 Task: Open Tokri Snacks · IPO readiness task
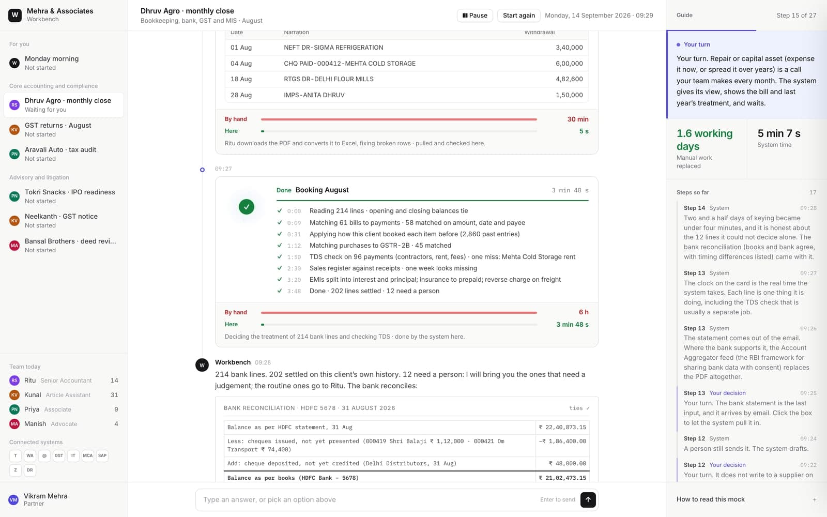pyautogui.click(x=64, y=196)
